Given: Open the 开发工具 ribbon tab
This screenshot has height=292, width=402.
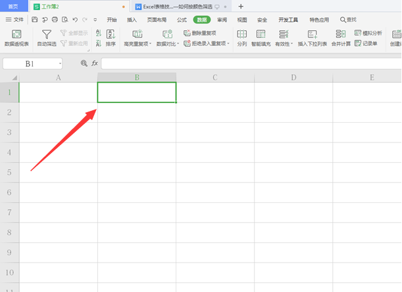Looking at the screenshot, I should point(288,20).
